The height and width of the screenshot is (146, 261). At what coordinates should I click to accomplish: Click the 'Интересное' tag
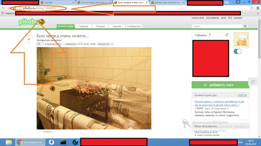click(104, 44)
